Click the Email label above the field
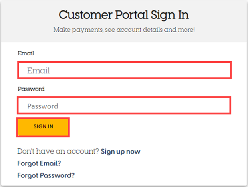Viewport: 248px width, 187px height. click(x=26, y=53)
